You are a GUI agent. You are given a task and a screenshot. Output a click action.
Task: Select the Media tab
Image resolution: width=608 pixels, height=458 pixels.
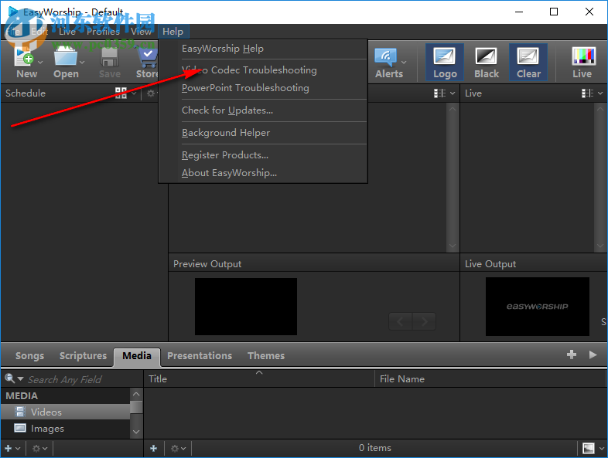[137, 356]
